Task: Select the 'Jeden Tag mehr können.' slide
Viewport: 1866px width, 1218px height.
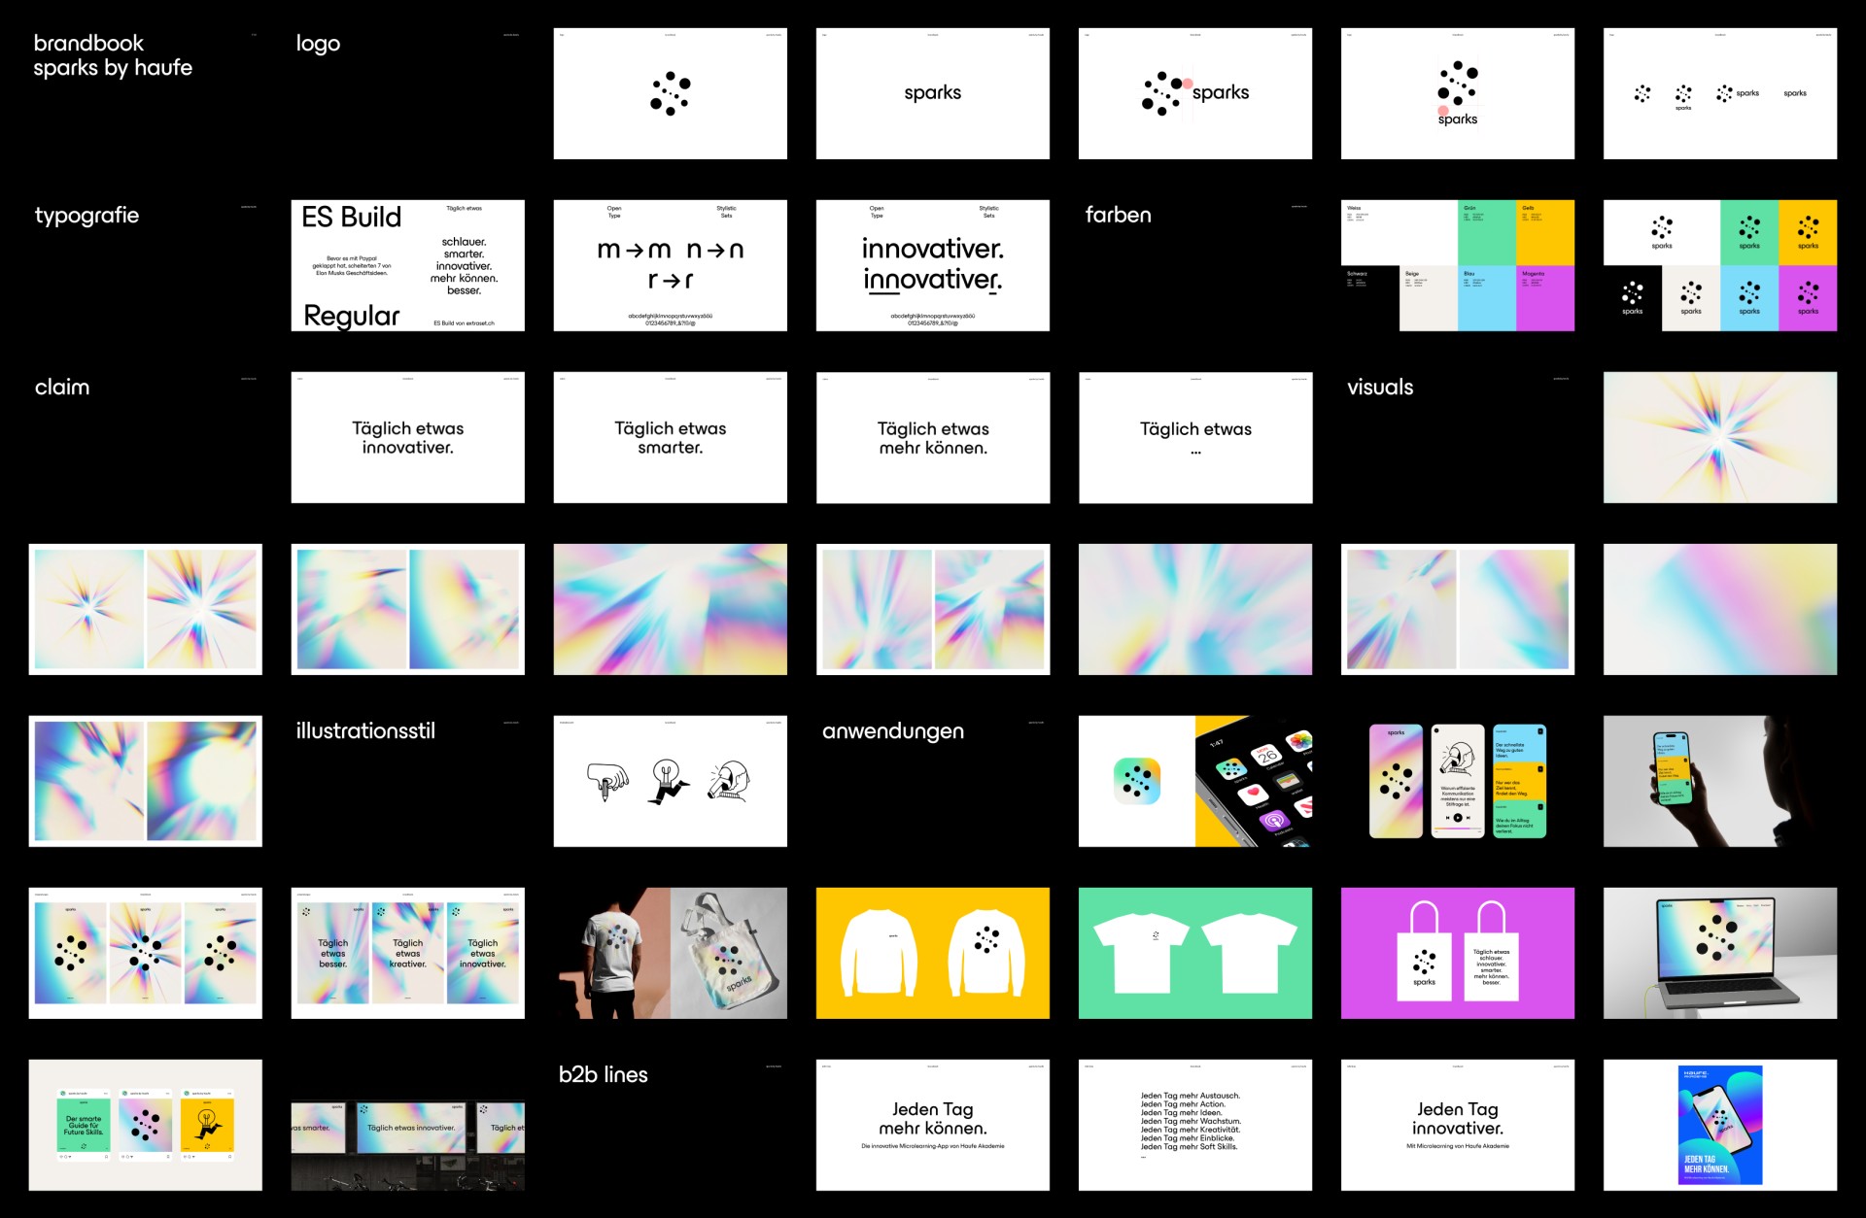Action: coord(933,1125)
